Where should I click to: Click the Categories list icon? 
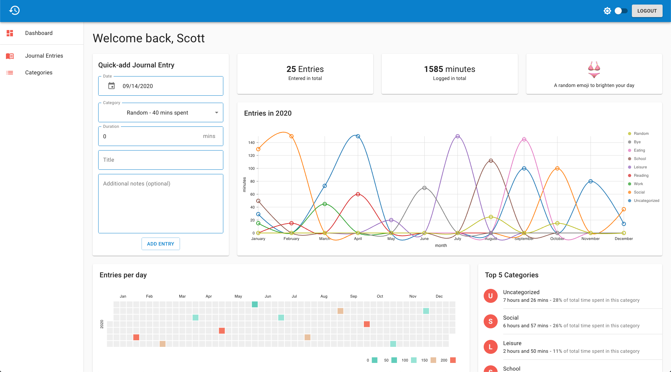(10, 73)
